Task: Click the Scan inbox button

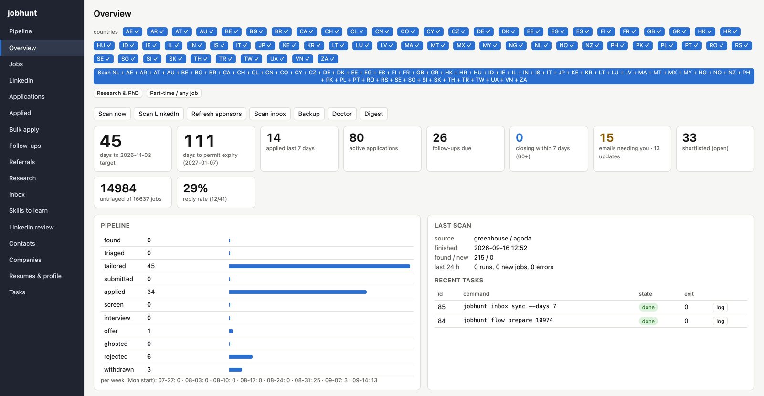Action: [x=270, y=114]
